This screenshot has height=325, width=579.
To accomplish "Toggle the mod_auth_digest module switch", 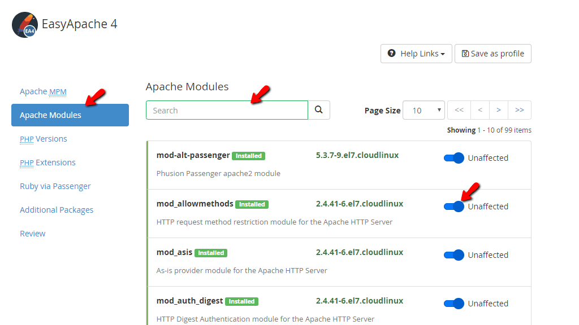I will (454, 304).
